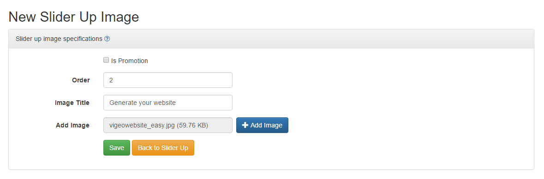Click the Slider up image specifications header text
544x179 pixels.
click(x=59, y=39)
